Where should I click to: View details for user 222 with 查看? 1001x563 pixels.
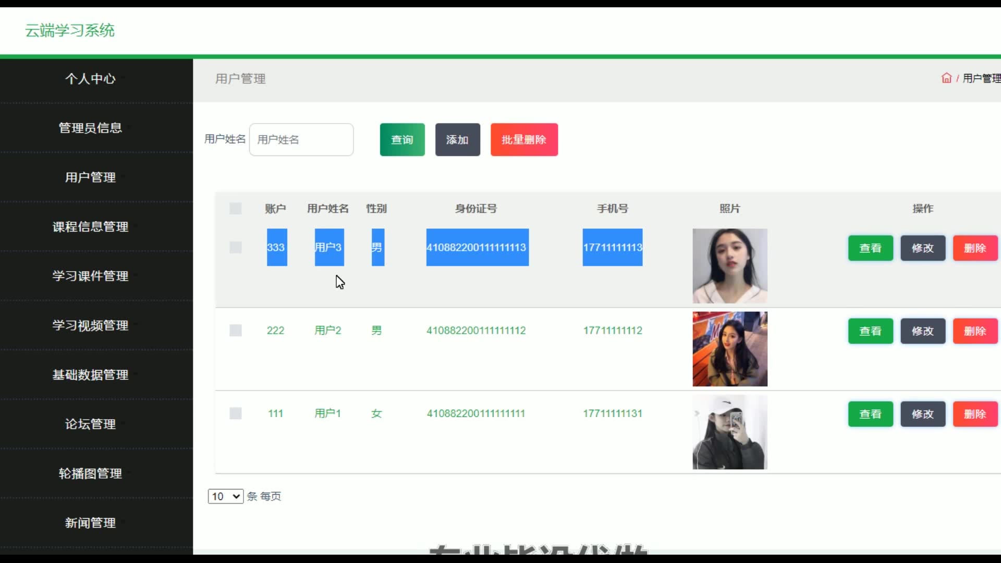(x=870, y=331)
